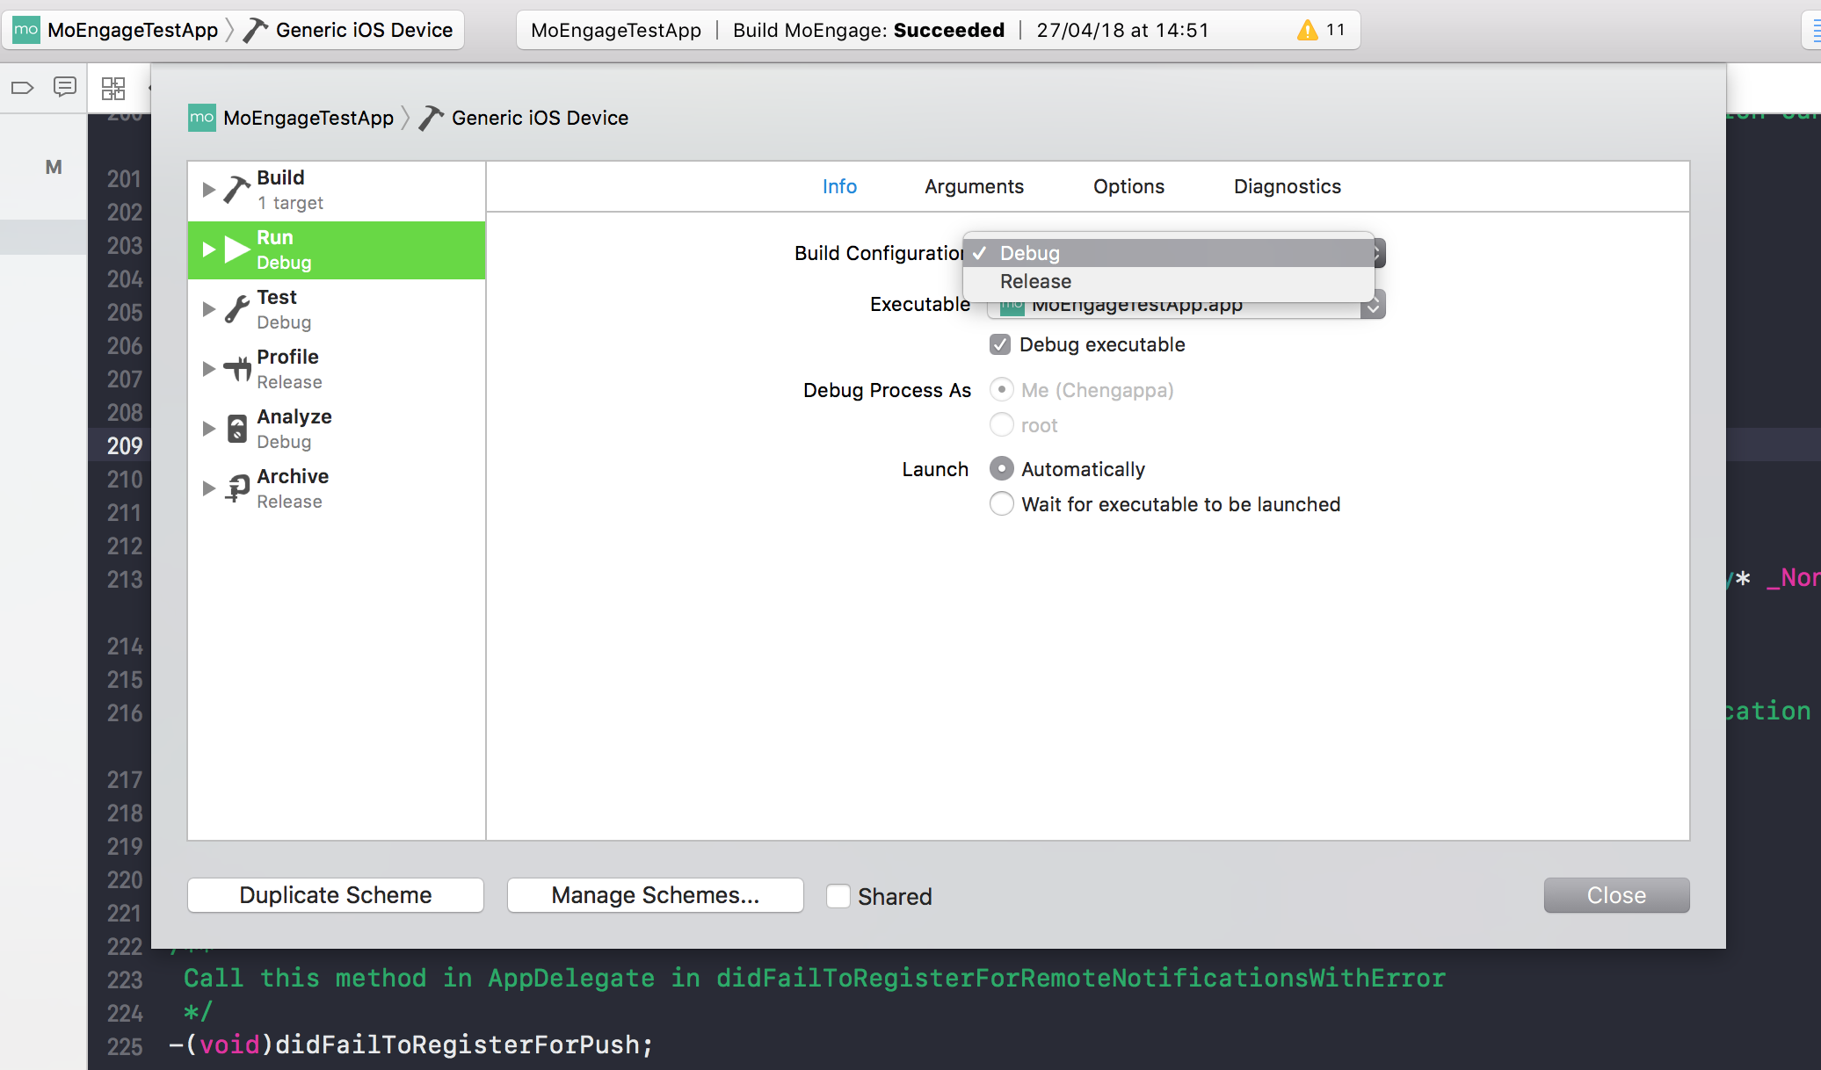Open the Diagnostics tab
1821x1070 pixels.
point(1287,186)
